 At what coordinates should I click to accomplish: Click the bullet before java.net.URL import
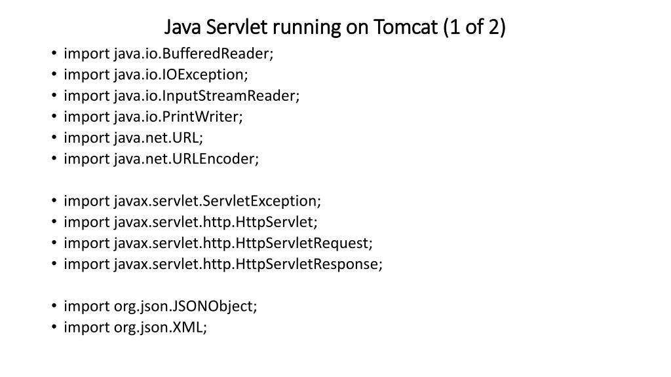point(54,137)
